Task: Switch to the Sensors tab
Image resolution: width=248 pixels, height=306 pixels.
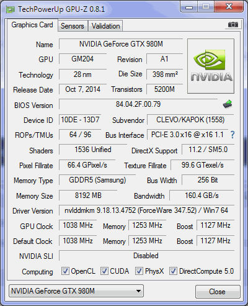Action: pos(73,26)
